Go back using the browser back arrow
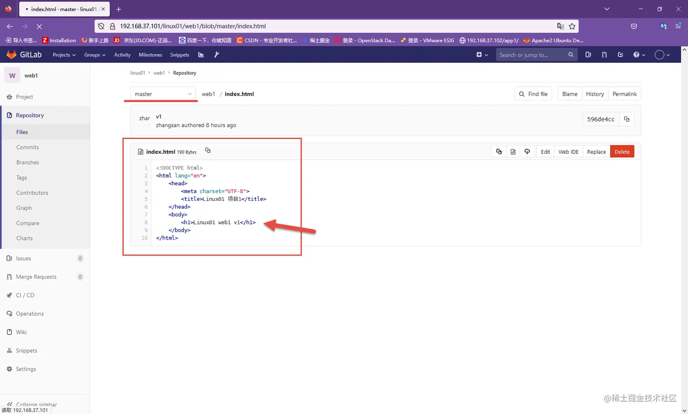Viewport: 688px width, 414px height. (x=10, y=26)
